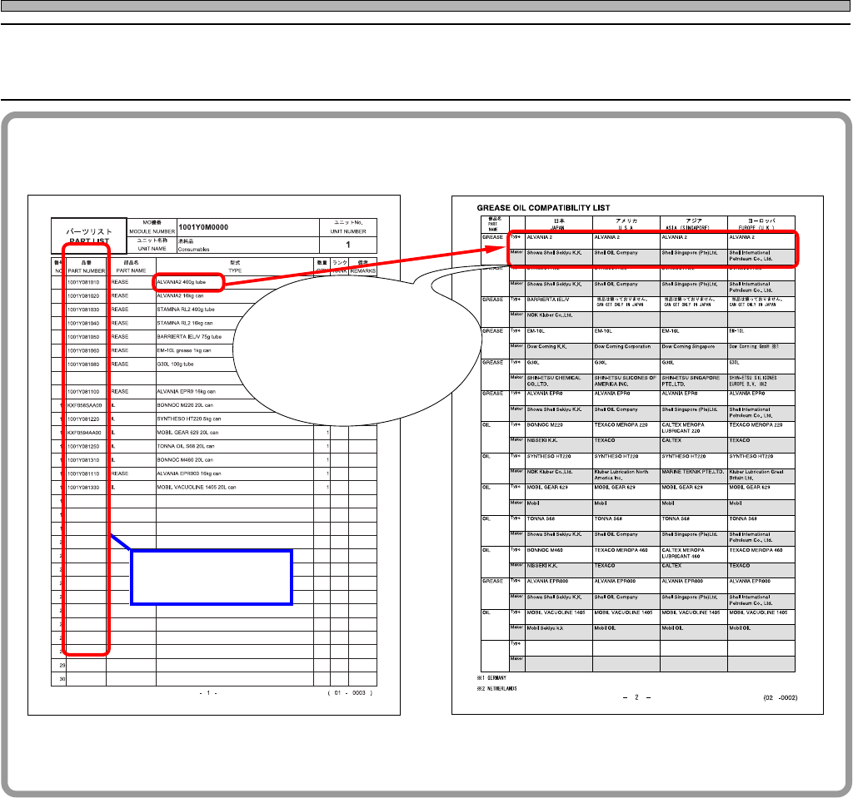Select part number "1001Y081020"
The width and height of the screenshot is (853, 798).
tap(83, 296)
